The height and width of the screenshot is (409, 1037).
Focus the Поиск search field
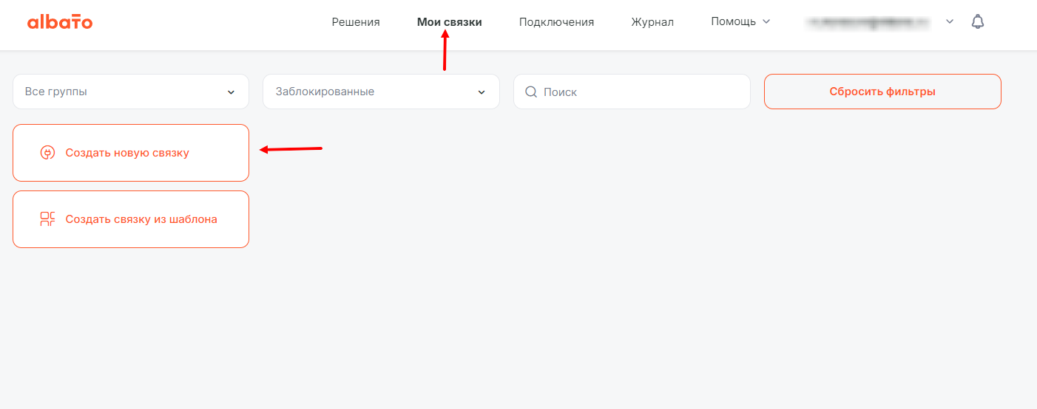640,92
